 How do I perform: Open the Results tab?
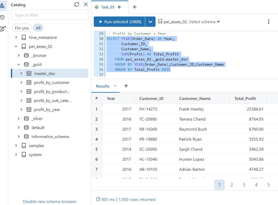click(x=103, y=86)
